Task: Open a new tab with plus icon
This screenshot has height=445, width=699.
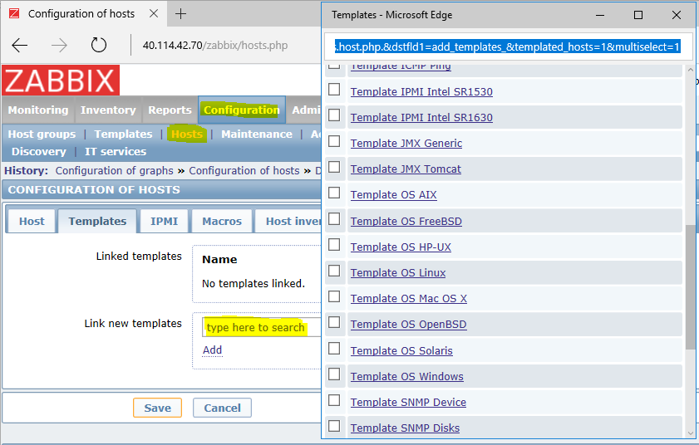Action: click(180, 14)
